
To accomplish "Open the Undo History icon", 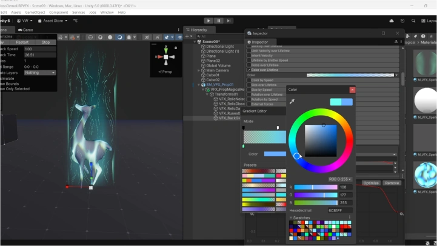I will pos(402,21).
